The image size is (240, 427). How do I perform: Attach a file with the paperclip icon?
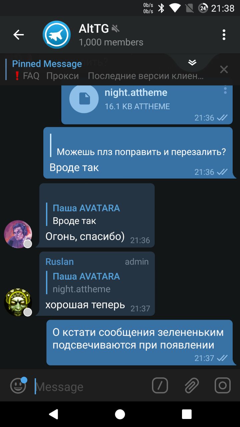pos(192,386)
